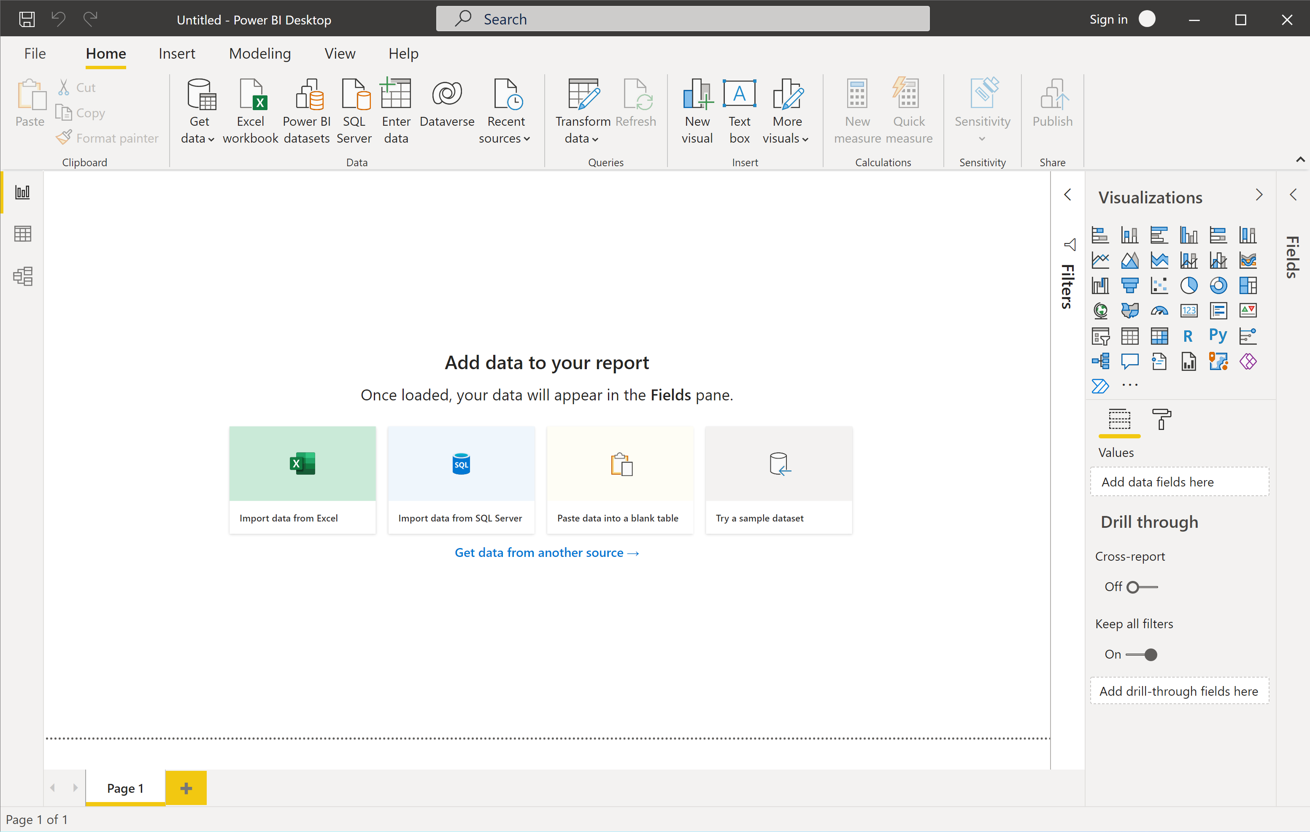The width and height of the screenshot is (1310, 832).
Task: Pick the Python visual icon
Action: click(1218, 336)
